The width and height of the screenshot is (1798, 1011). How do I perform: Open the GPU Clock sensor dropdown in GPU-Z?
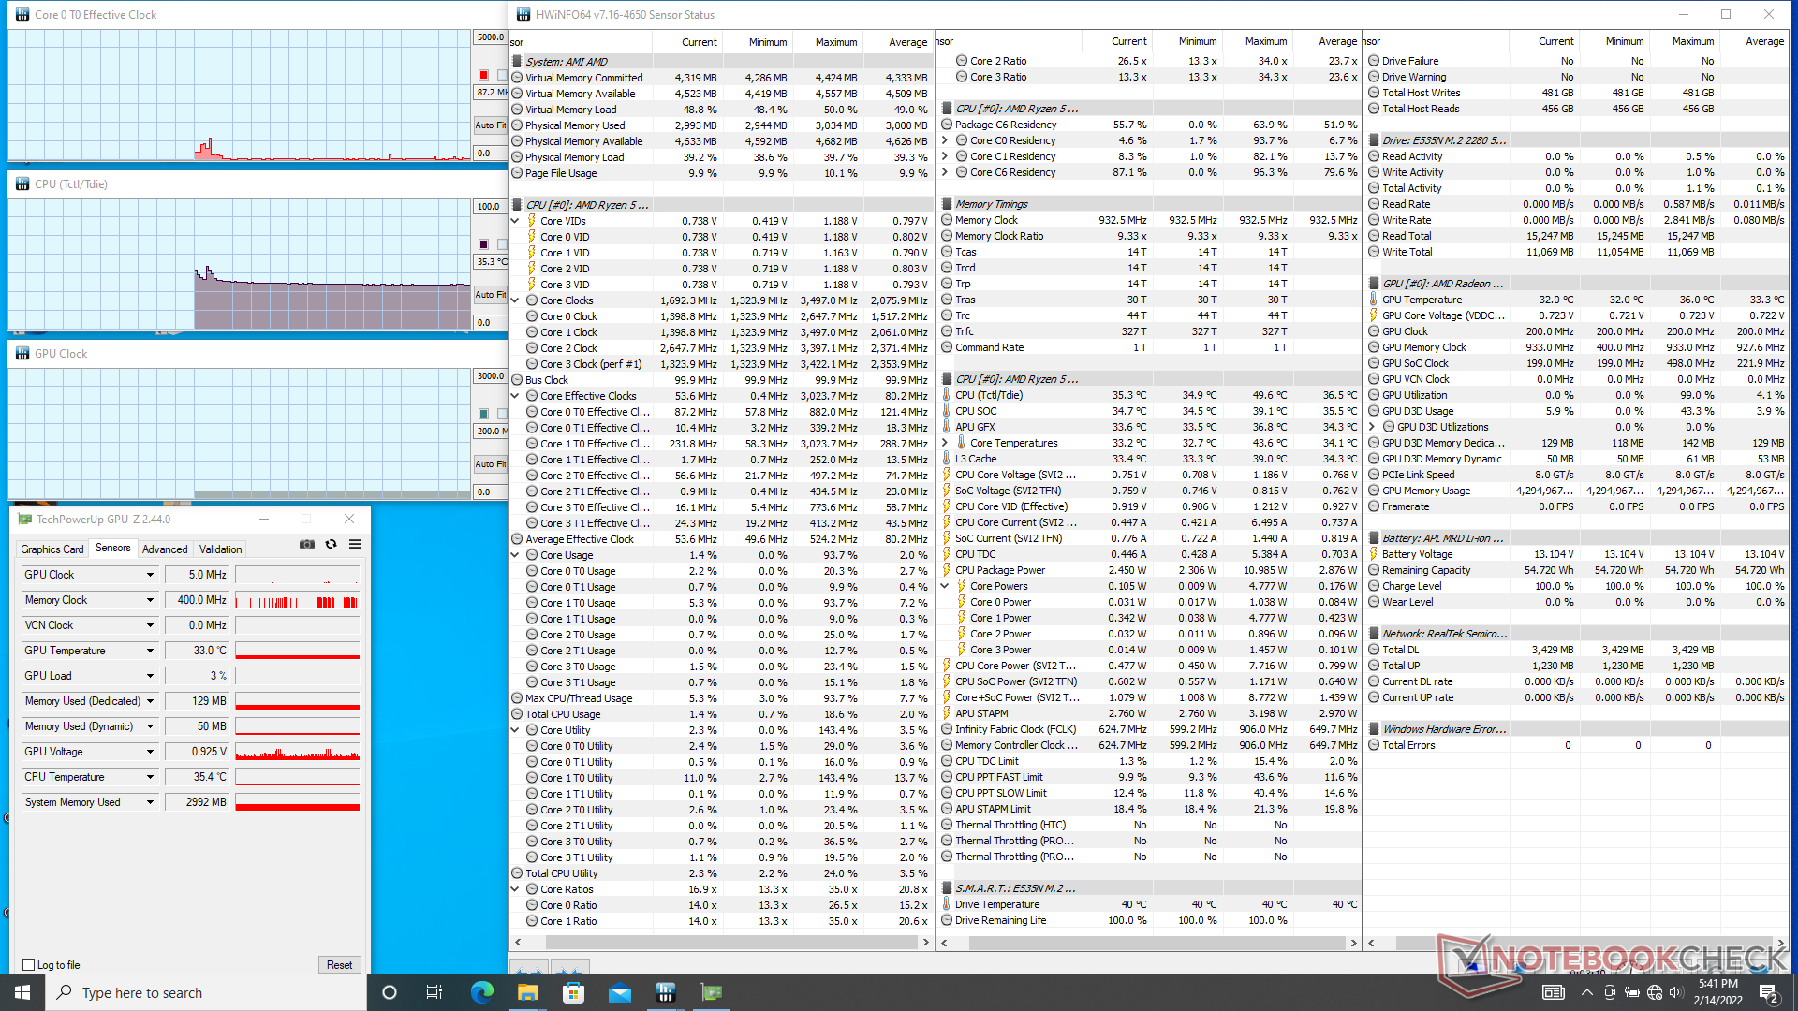[x=150, y=575]
